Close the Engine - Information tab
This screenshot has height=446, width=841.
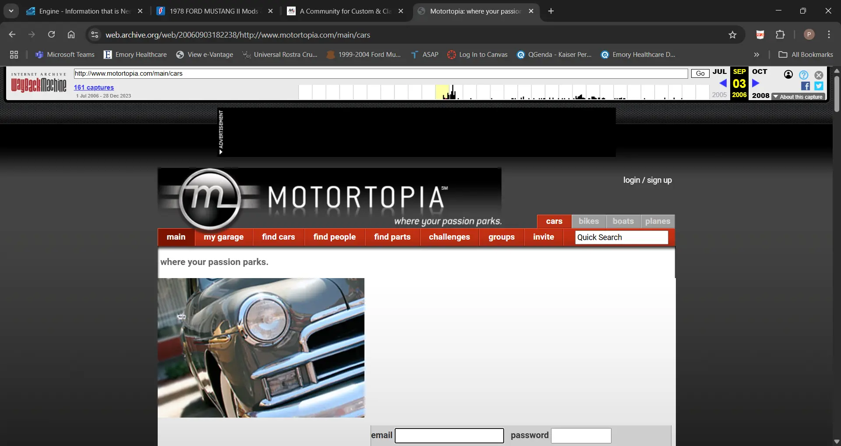tap(140, 11)
